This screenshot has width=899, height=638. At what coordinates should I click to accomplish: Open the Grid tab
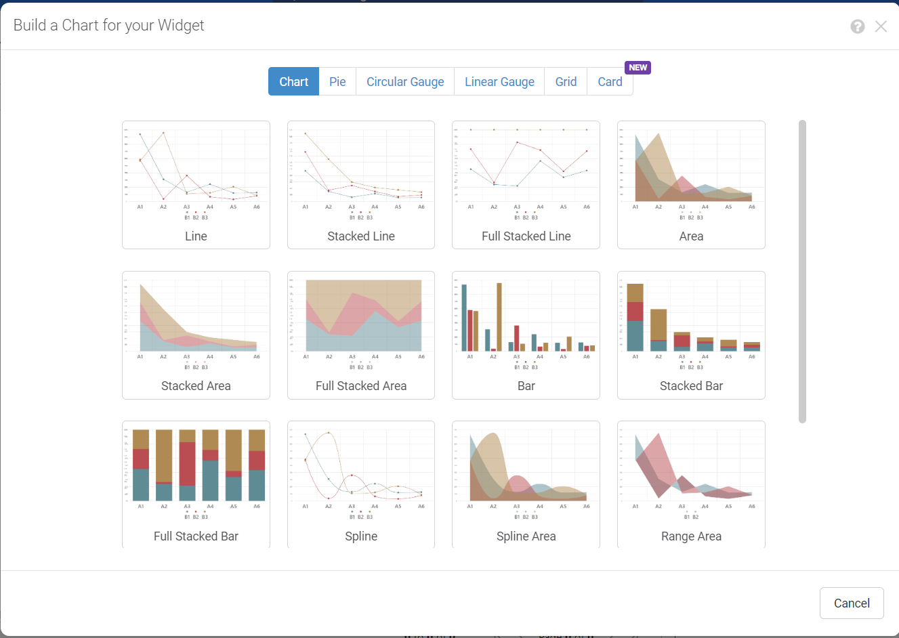[x=566, y=82]
